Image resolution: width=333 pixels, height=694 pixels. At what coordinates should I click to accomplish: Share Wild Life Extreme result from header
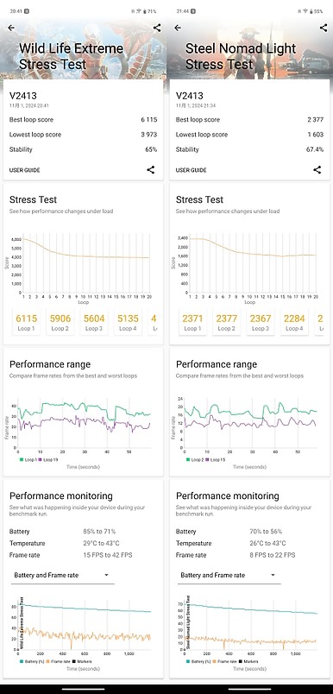(x=157, y=28)
